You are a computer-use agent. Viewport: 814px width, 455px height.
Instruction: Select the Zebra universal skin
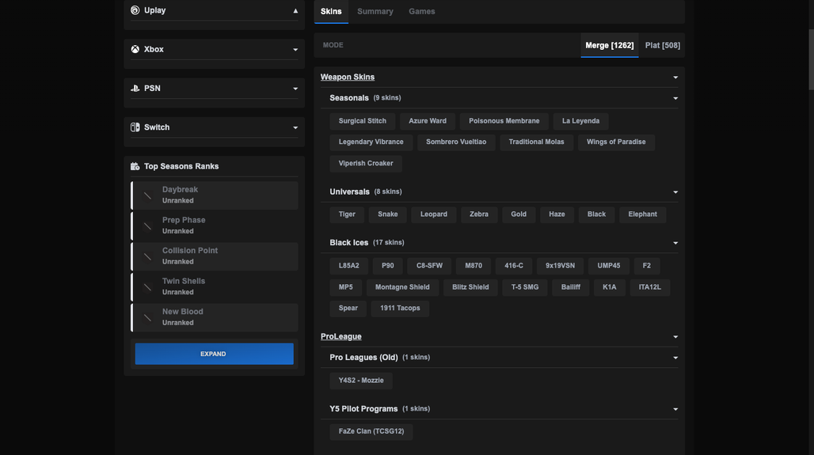478,214
